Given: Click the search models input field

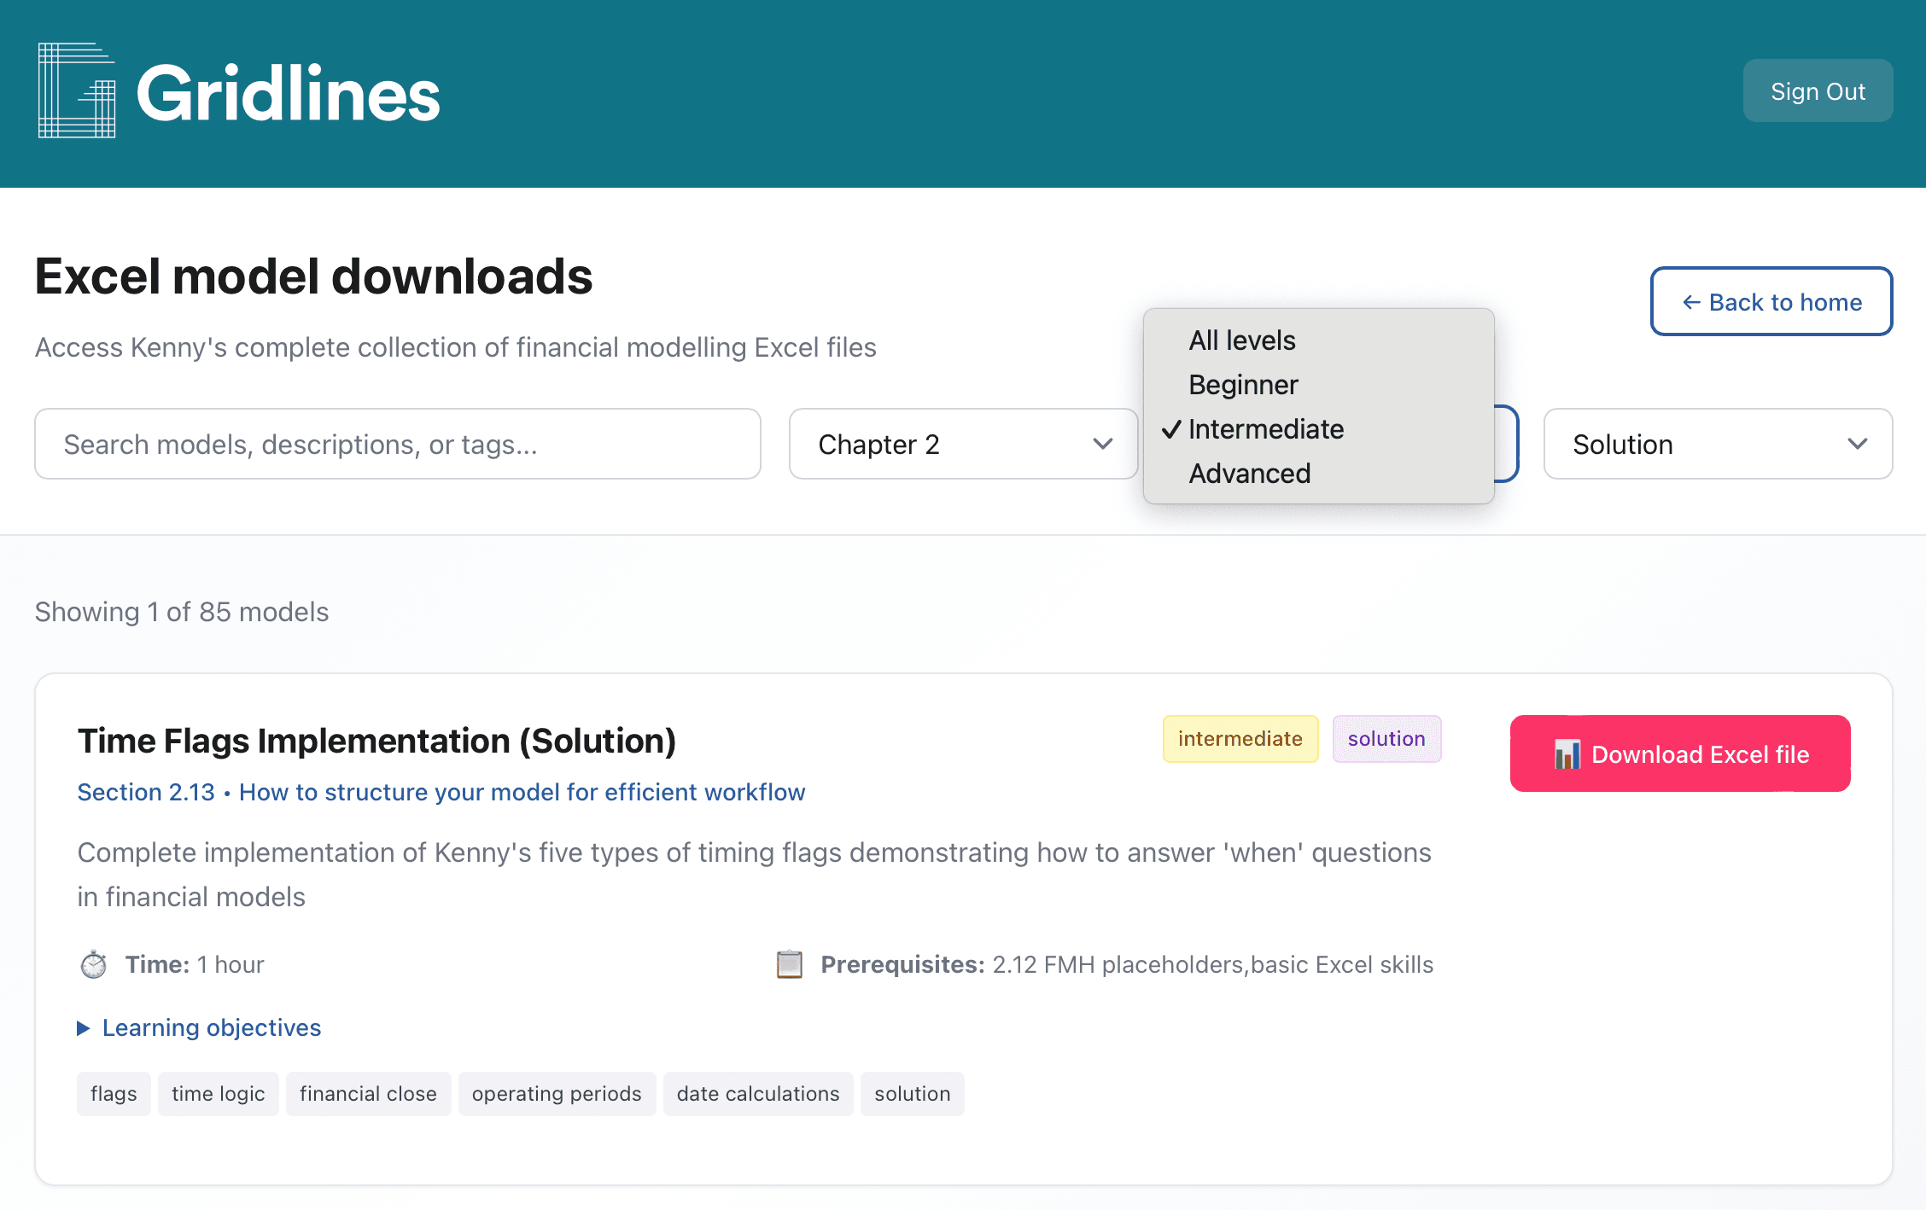Looking at the screenshot, I should 397,444.
